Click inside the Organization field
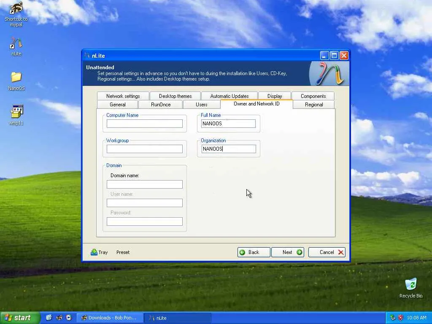 coord(229,149)
